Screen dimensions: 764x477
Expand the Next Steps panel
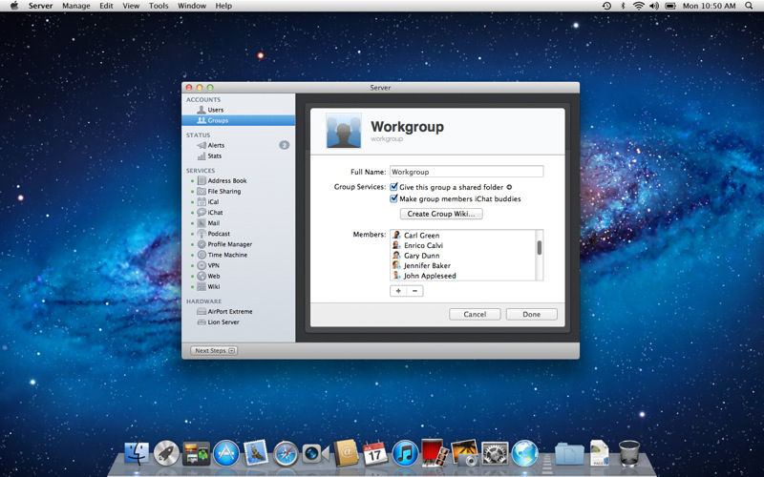213,350
